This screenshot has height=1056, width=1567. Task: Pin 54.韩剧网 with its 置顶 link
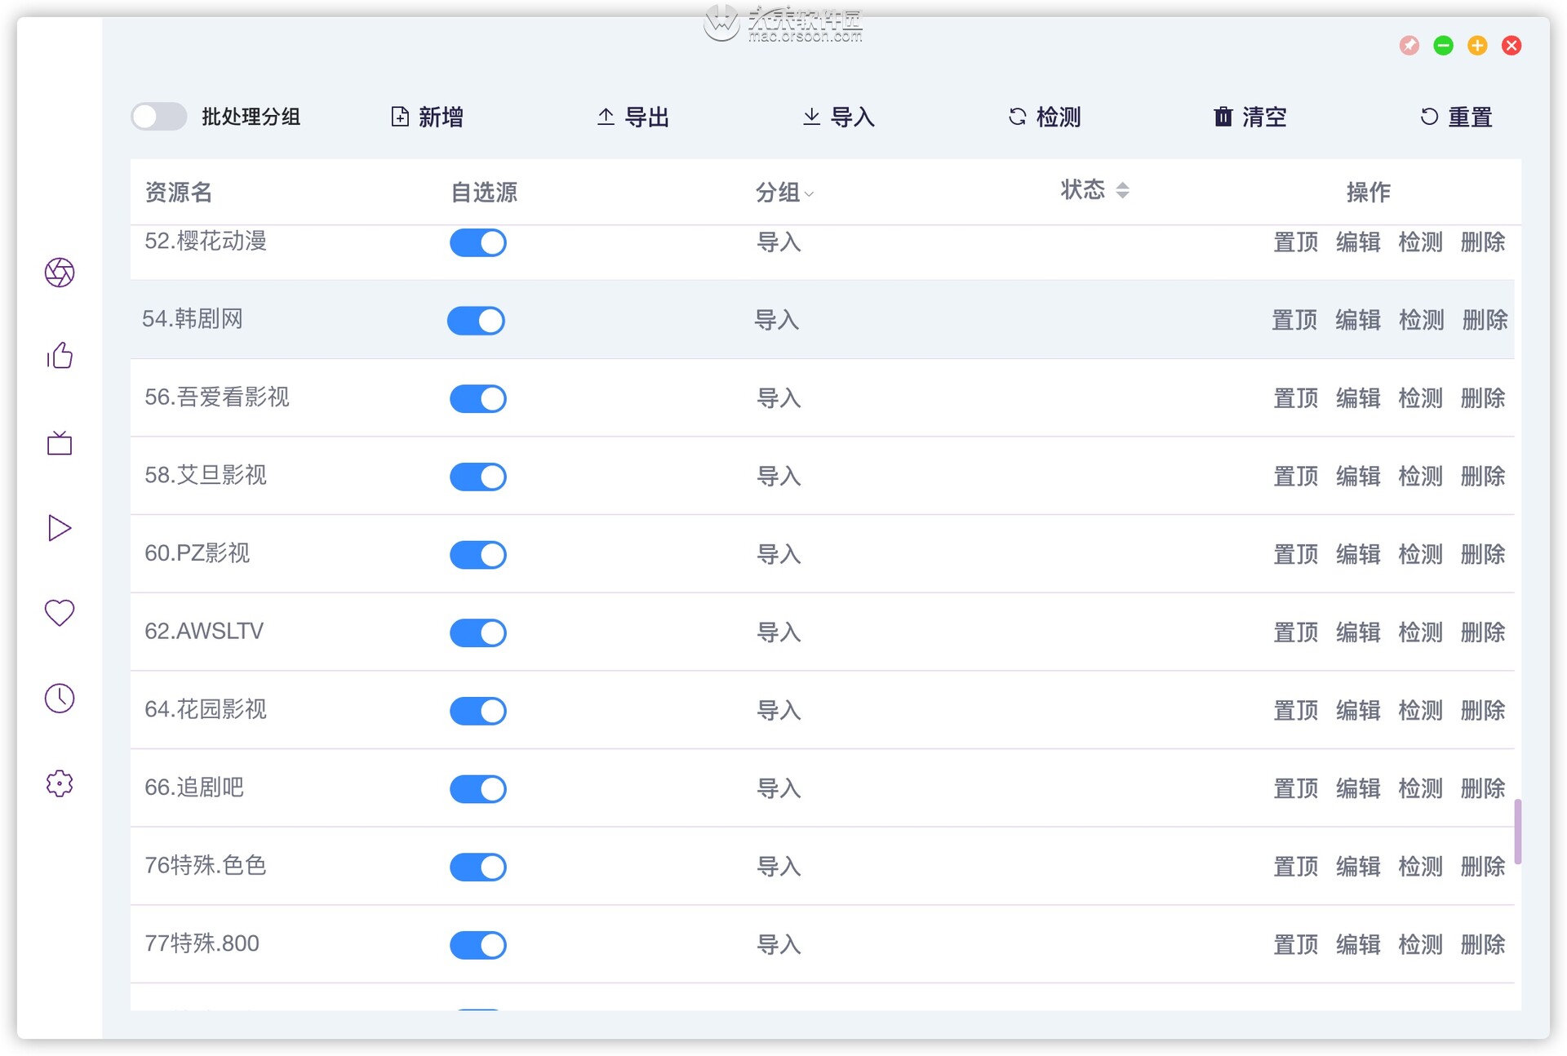coord(1294,320)
